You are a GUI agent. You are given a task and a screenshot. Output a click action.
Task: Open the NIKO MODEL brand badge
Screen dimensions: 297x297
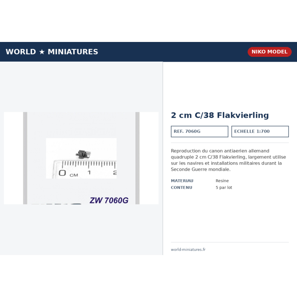click(270, 52)
